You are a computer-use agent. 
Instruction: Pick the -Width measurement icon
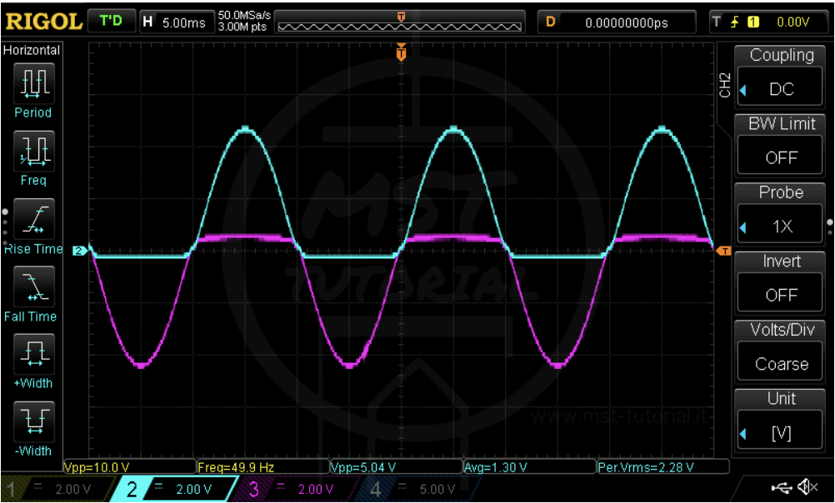33,421
